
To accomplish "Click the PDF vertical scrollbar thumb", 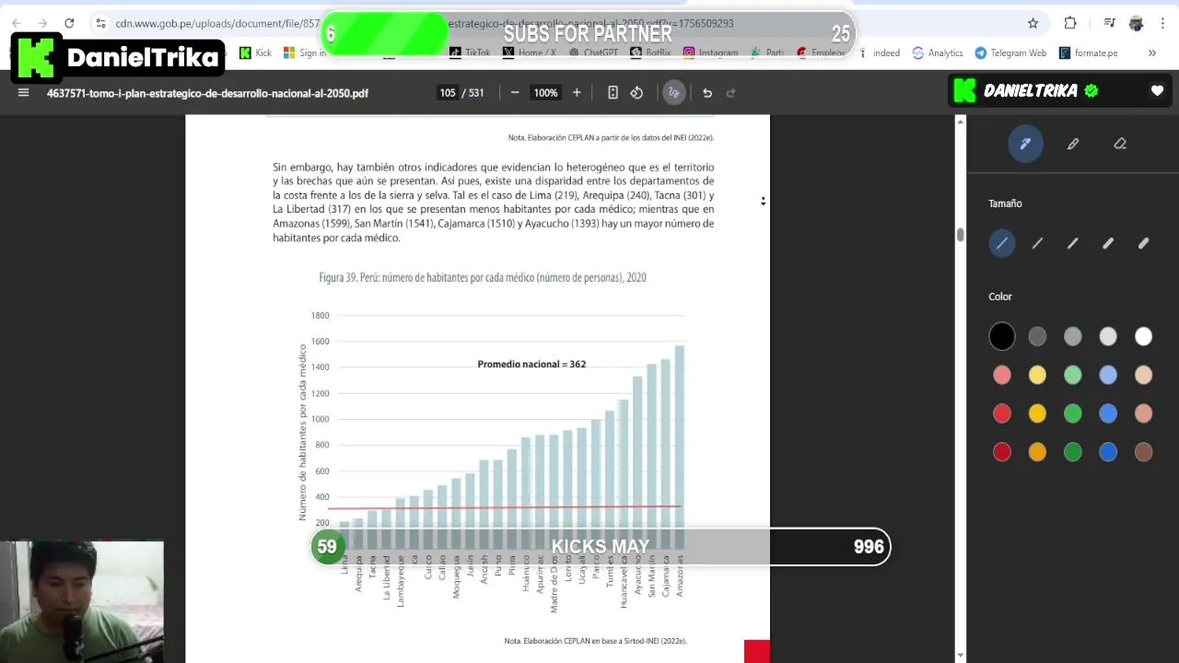I will point(961,235).
